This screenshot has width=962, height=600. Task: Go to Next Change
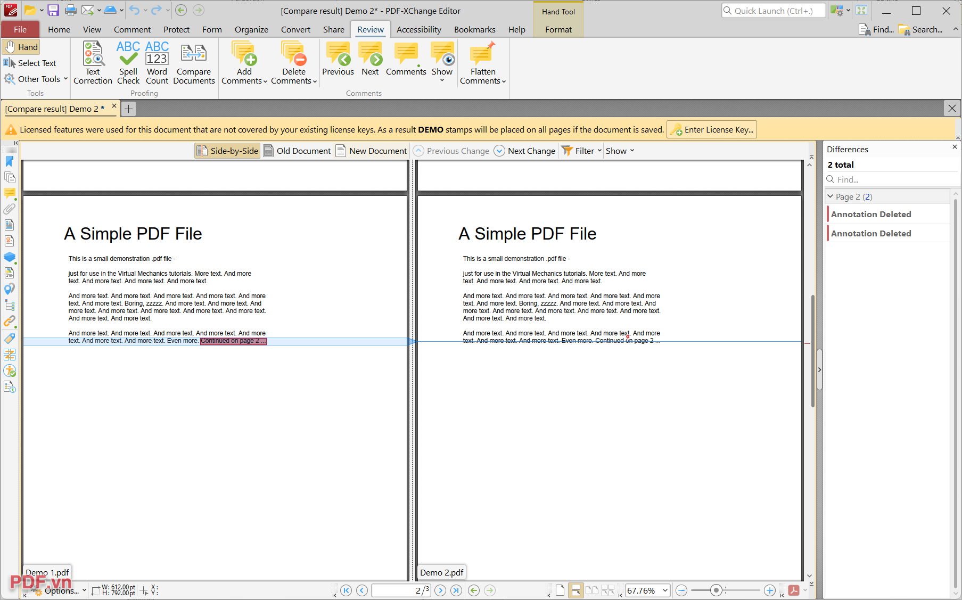point(525,151)
